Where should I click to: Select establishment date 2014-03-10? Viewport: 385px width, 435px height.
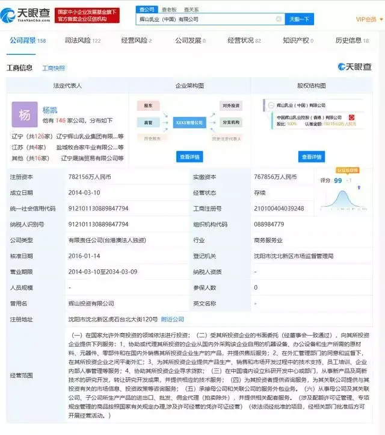pos(84,193)
